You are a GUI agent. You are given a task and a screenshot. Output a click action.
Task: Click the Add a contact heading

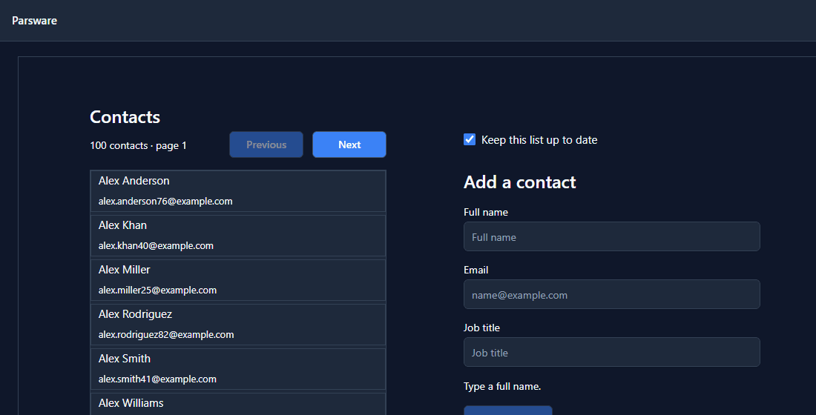(519, 182)
